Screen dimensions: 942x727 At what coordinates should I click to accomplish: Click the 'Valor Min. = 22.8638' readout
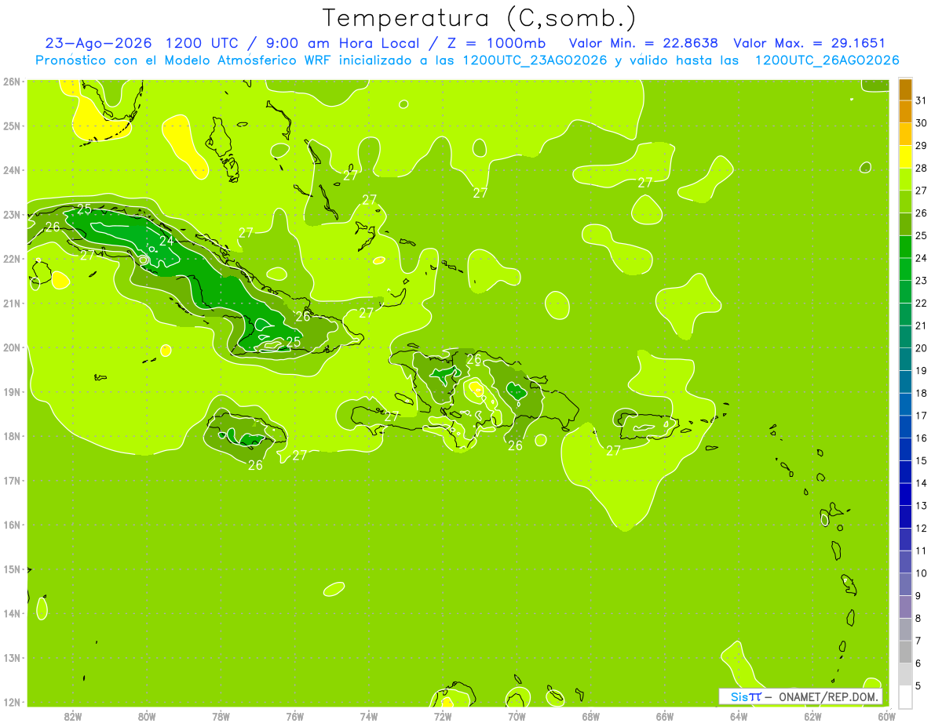coord(645,43)
